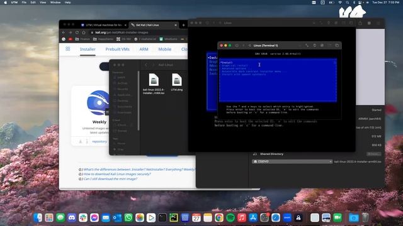Open Launchpad from the Dock
The height and width of the screenshot is (226, 403).
(49, 218)
